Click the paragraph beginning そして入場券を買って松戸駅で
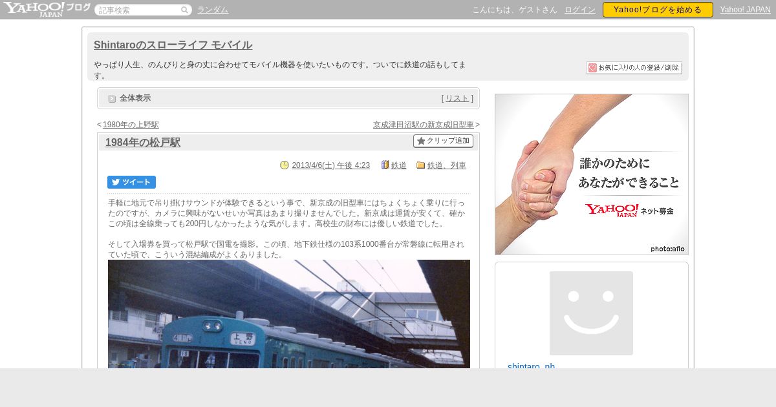Screen dimensions: 776x407 tap(286, 249)
